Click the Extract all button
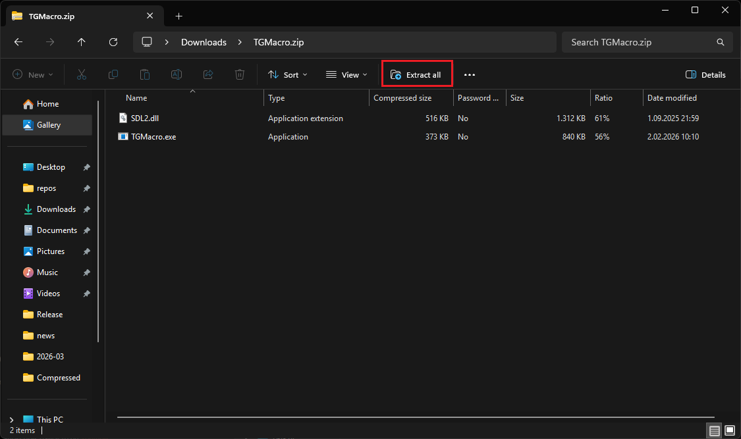This screenshot has width=741, height=439. pyautogui.click(x=416, y=75)
